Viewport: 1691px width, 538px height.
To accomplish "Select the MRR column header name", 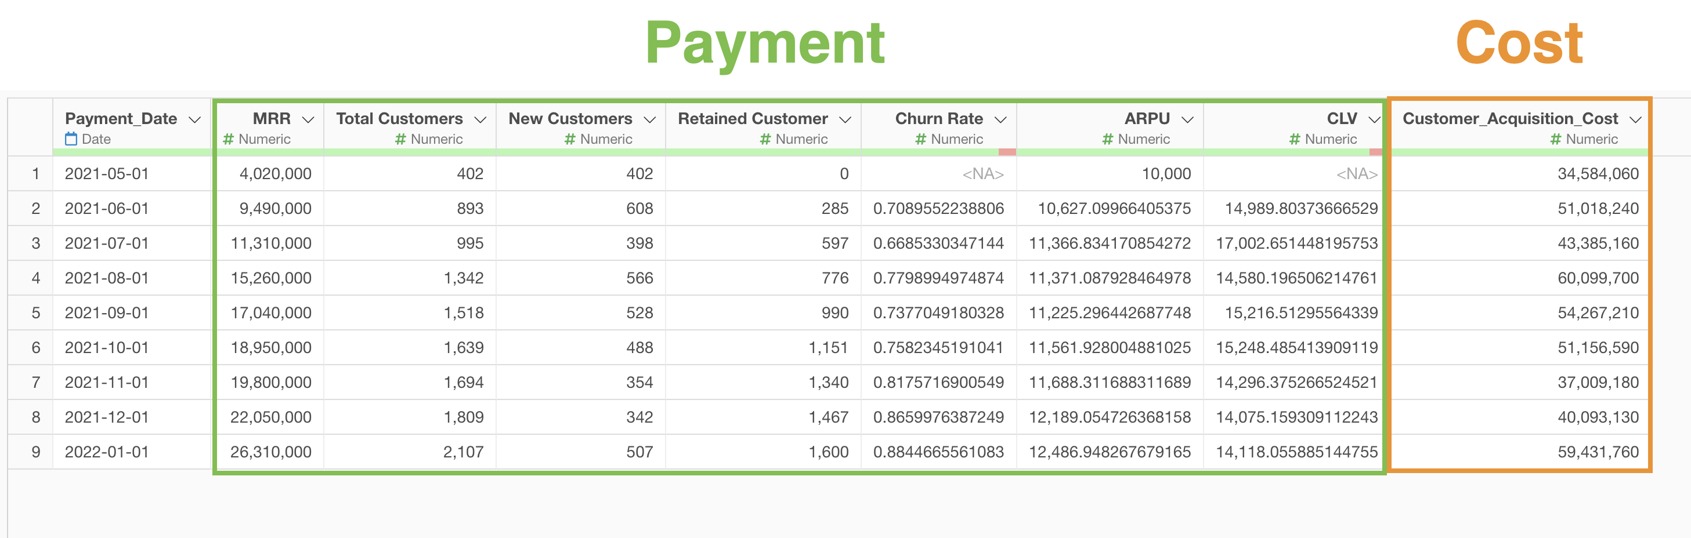I will coord(272,119).
